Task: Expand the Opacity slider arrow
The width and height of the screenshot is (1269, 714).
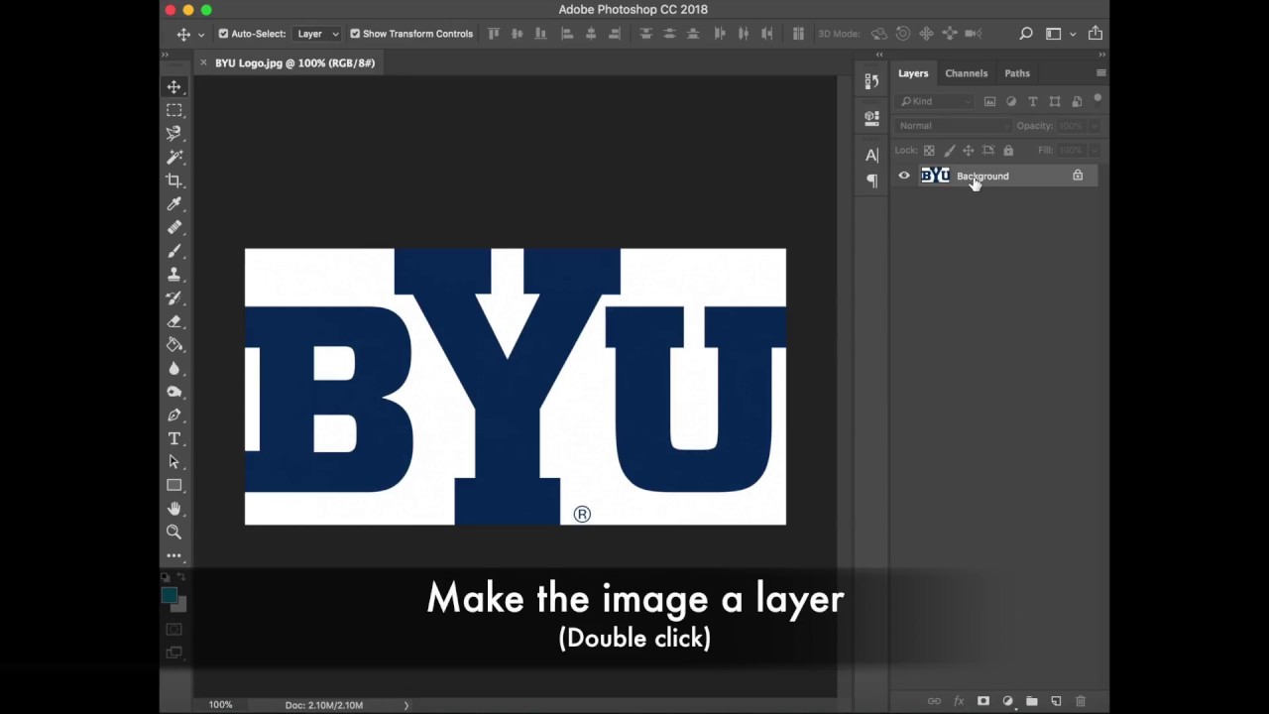Action: pos(1095,126)
